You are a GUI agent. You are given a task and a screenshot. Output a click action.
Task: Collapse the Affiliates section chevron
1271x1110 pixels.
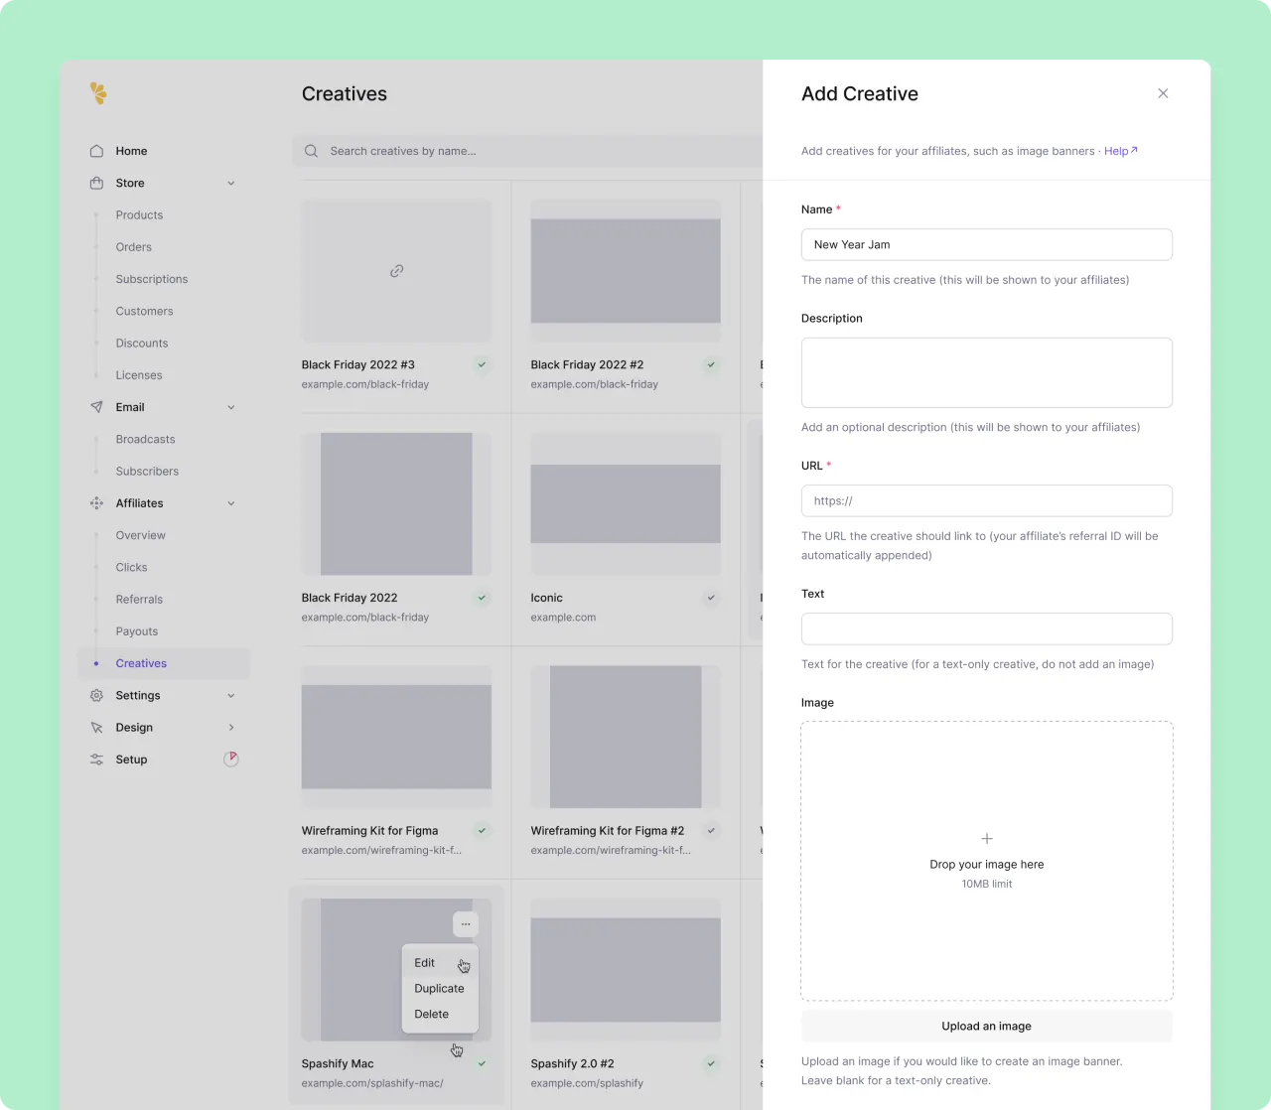click(231, 503)
